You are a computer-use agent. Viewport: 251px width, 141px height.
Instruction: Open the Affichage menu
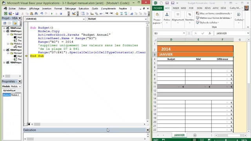click(34, 9)
